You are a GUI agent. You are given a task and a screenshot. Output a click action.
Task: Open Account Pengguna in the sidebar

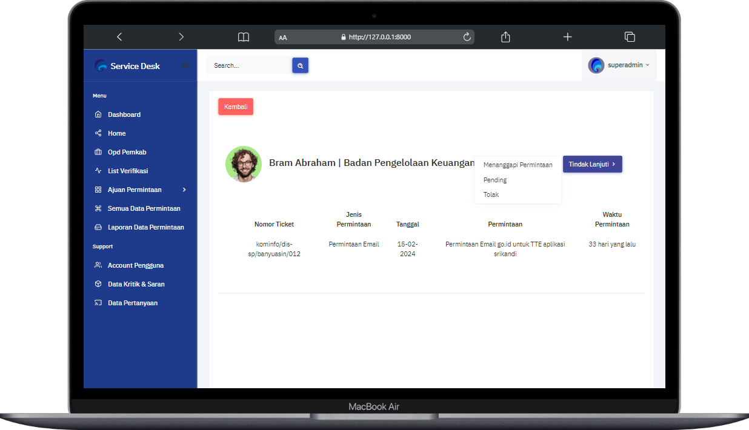click(x=136, y=265)
